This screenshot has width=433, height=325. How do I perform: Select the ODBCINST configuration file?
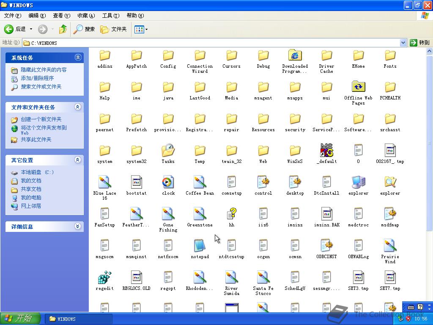327,245
